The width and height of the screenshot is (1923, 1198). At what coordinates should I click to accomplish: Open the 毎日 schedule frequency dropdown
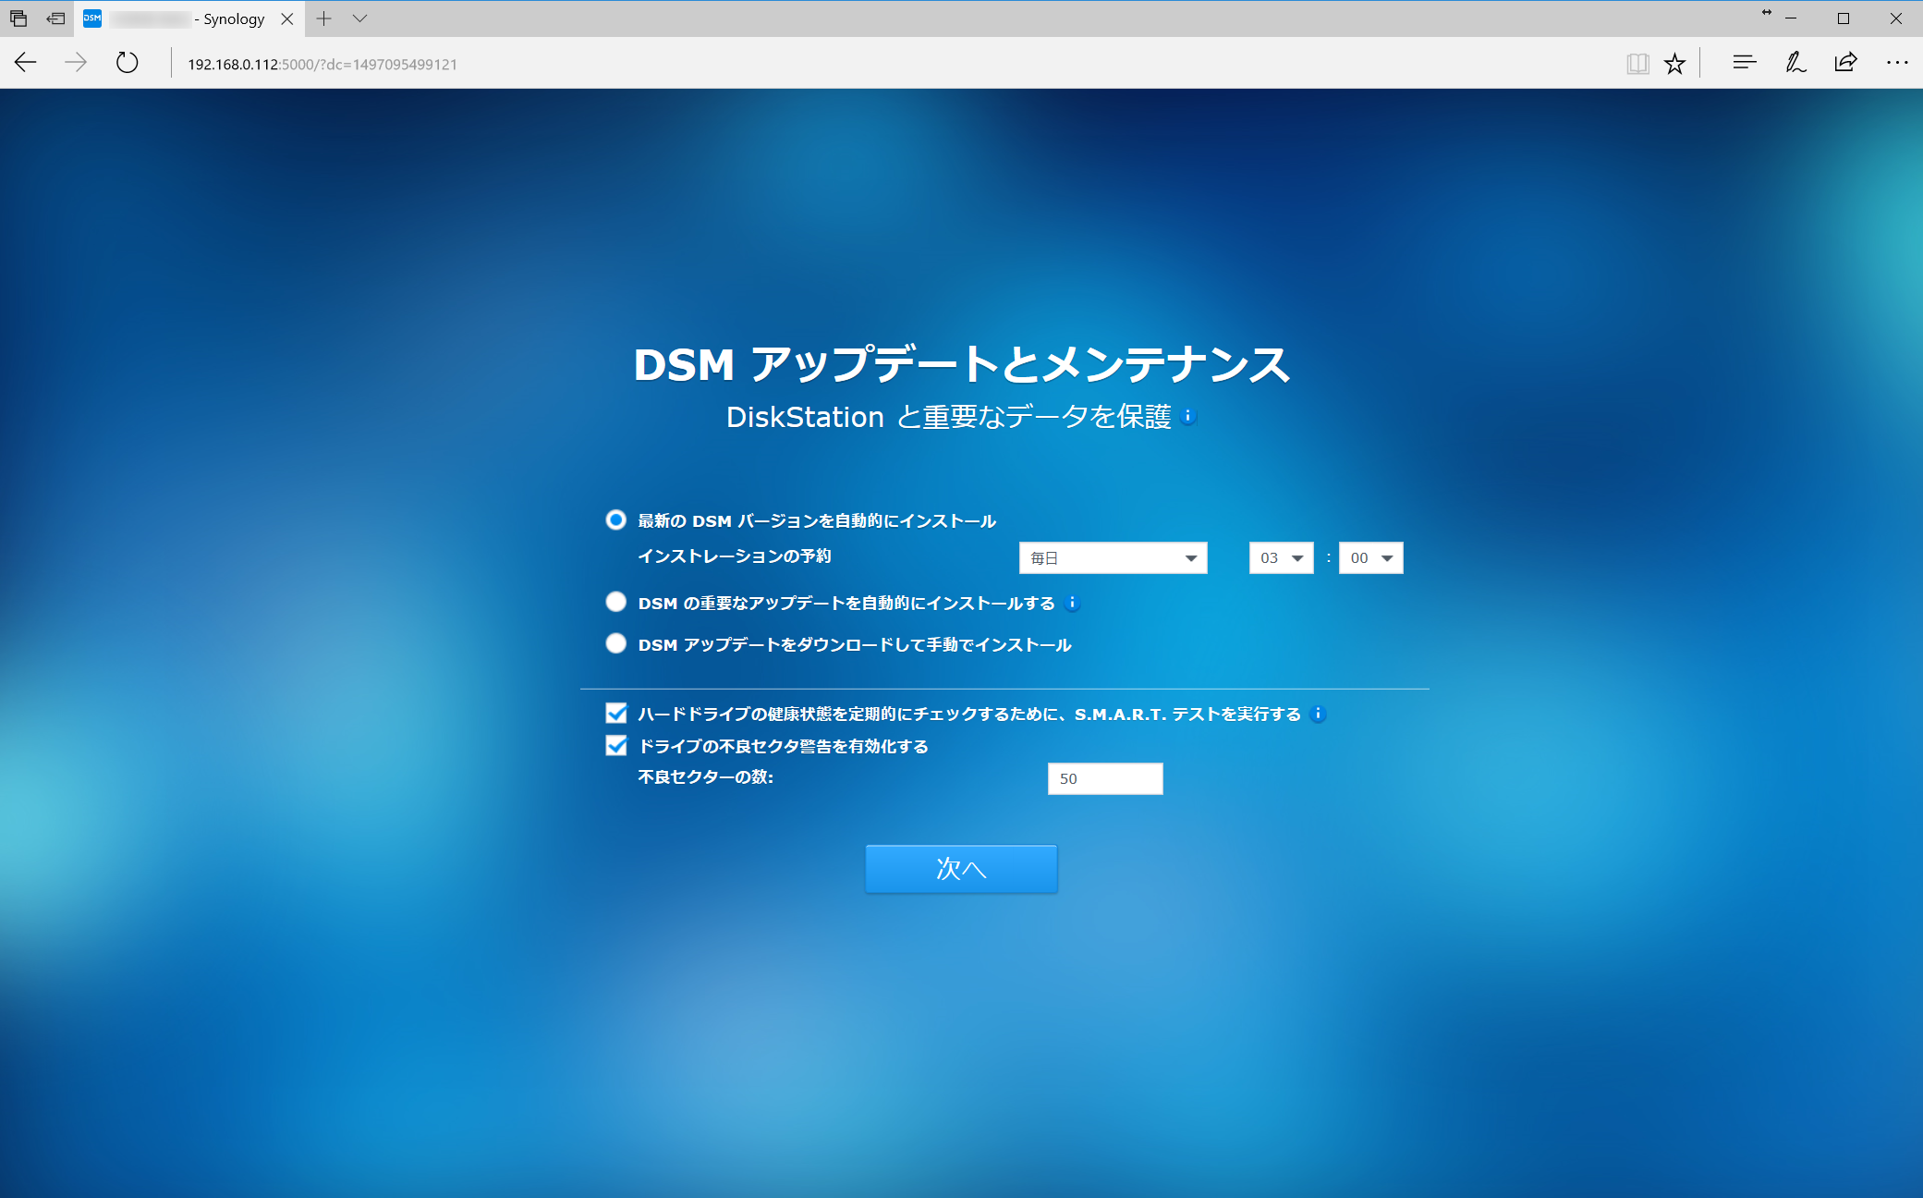(1113, 558)
